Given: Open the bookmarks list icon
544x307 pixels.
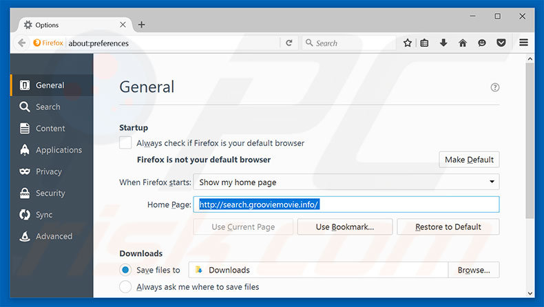Looking at the screenshot, I should (x=425, y=43).
